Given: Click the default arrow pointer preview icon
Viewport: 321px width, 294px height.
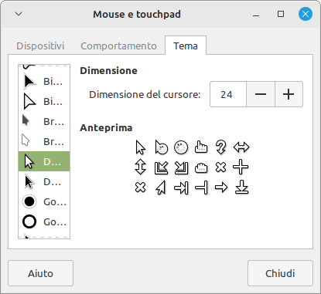Looking at the screenshot, I should point(141,147).
